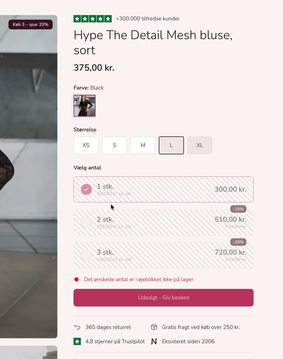Select the 3 stk. quantity radio option
Viewport: 283px width, 359px height.
(x=86, y=255)
